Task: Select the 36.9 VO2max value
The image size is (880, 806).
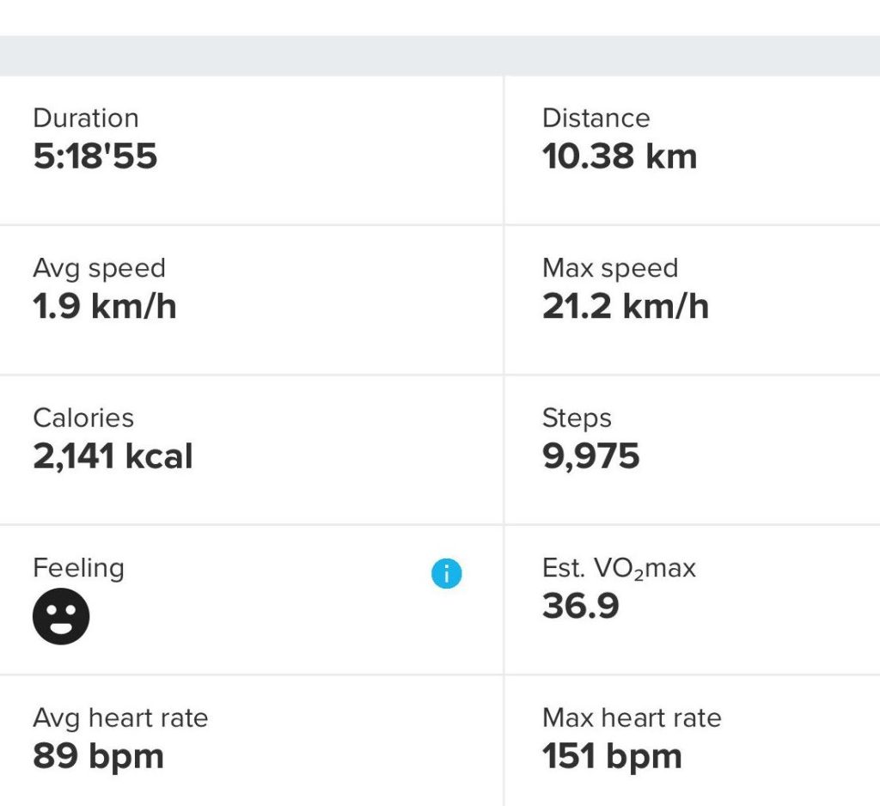Action: pos(580,607)
